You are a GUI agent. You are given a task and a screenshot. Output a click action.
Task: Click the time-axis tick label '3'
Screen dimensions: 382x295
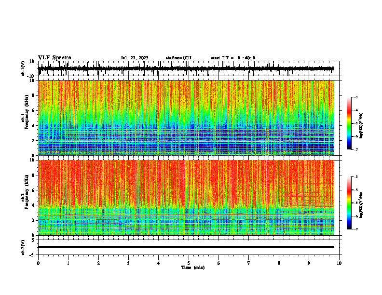pos(128,263)
